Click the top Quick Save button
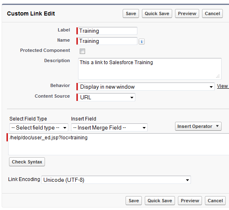 [x=157, y=13]
